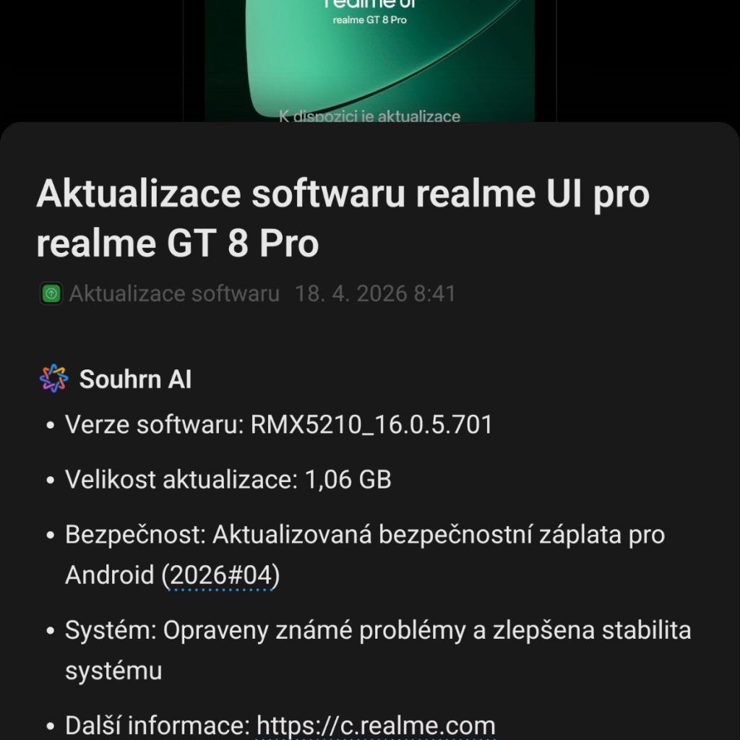Screen dimensions: 740x740
Task: Click the Bezpečnost security patch bullet text
Action: [365, 555]
